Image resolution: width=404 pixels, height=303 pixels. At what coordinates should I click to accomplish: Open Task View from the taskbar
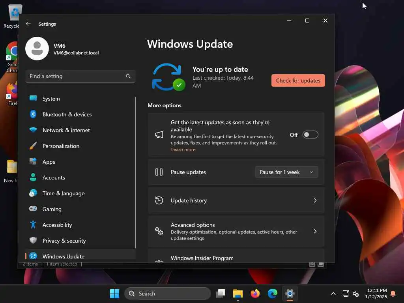(x=221, y=294)
